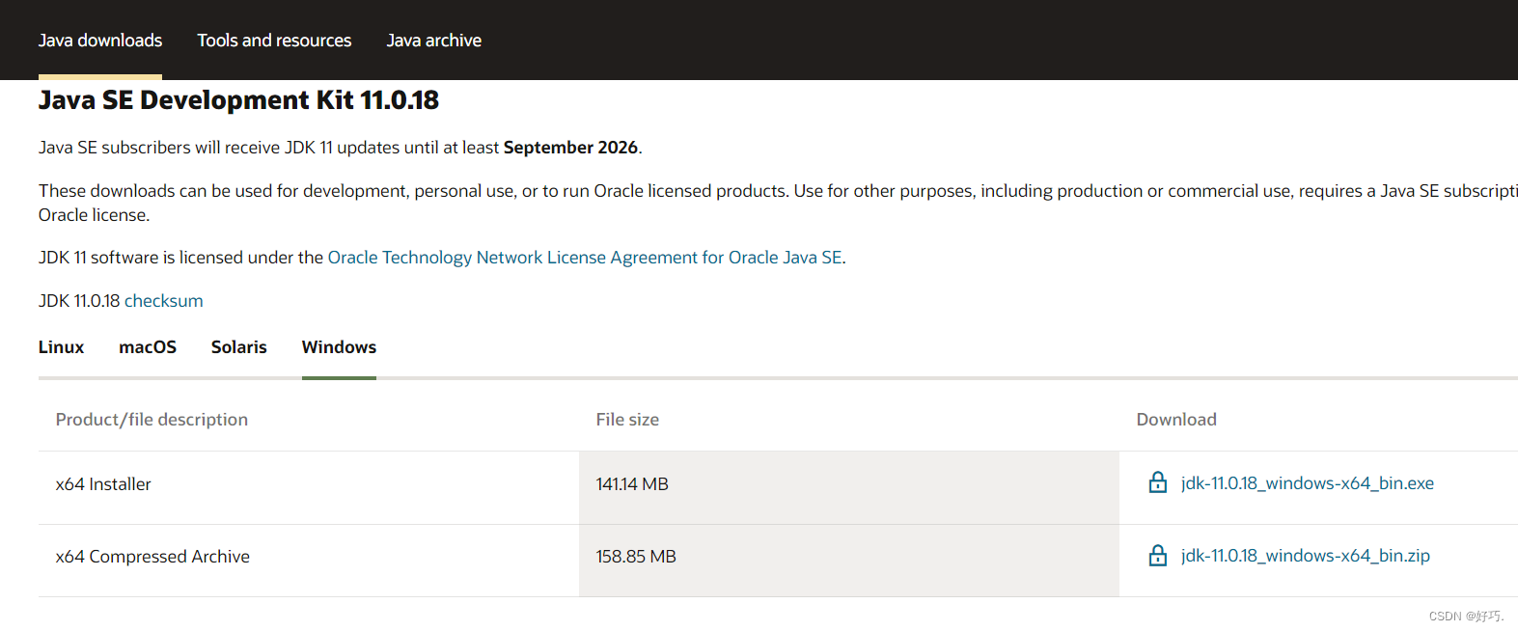Open the Java downloads nav tab
This screenshot has width=1518, height=631.
click(x=100, y=41)
